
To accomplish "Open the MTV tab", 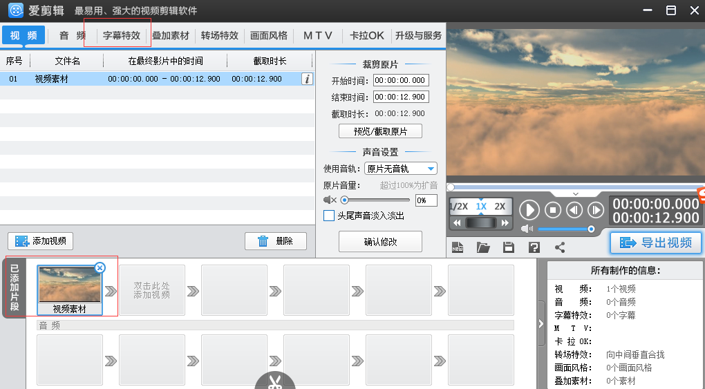I will tap(317, 35).
